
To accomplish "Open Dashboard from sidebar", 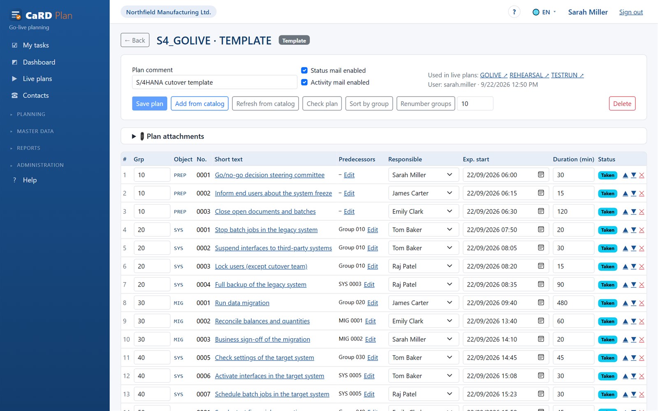I will coord(39,62).
